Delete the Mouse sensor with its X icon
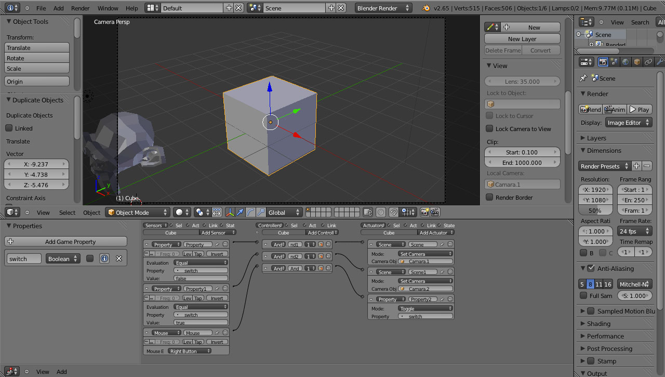 point(225,333)
